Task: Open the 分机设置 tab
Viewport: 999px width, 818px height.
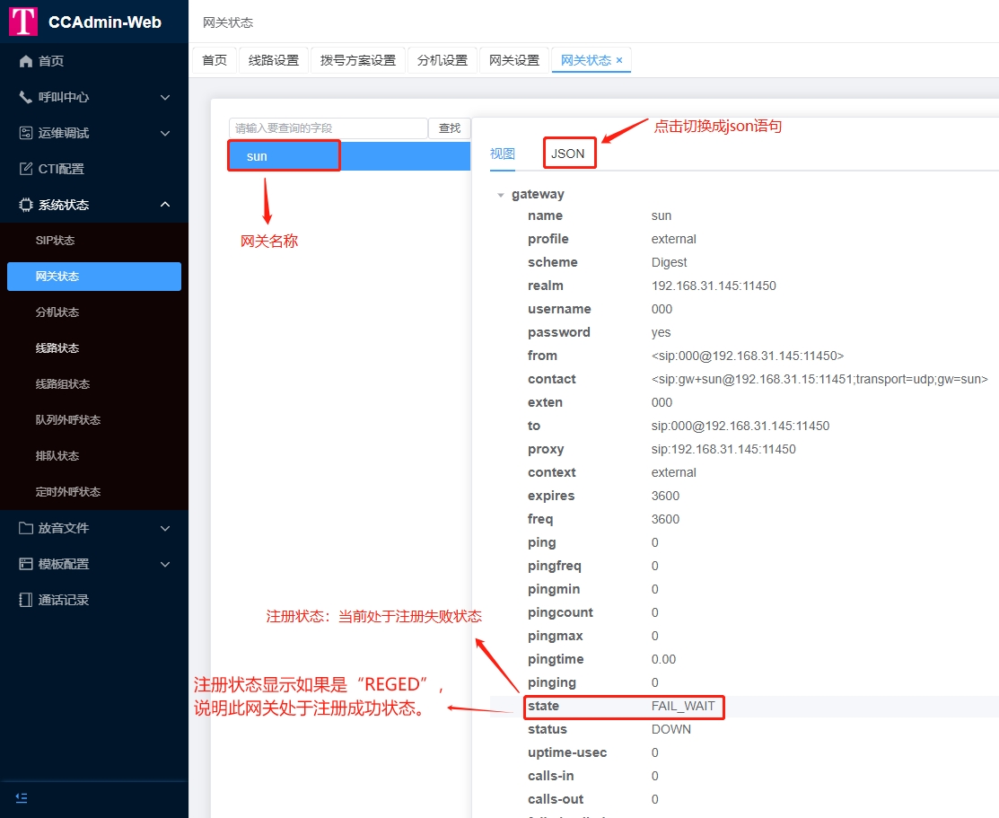Action: coord(442,60)
